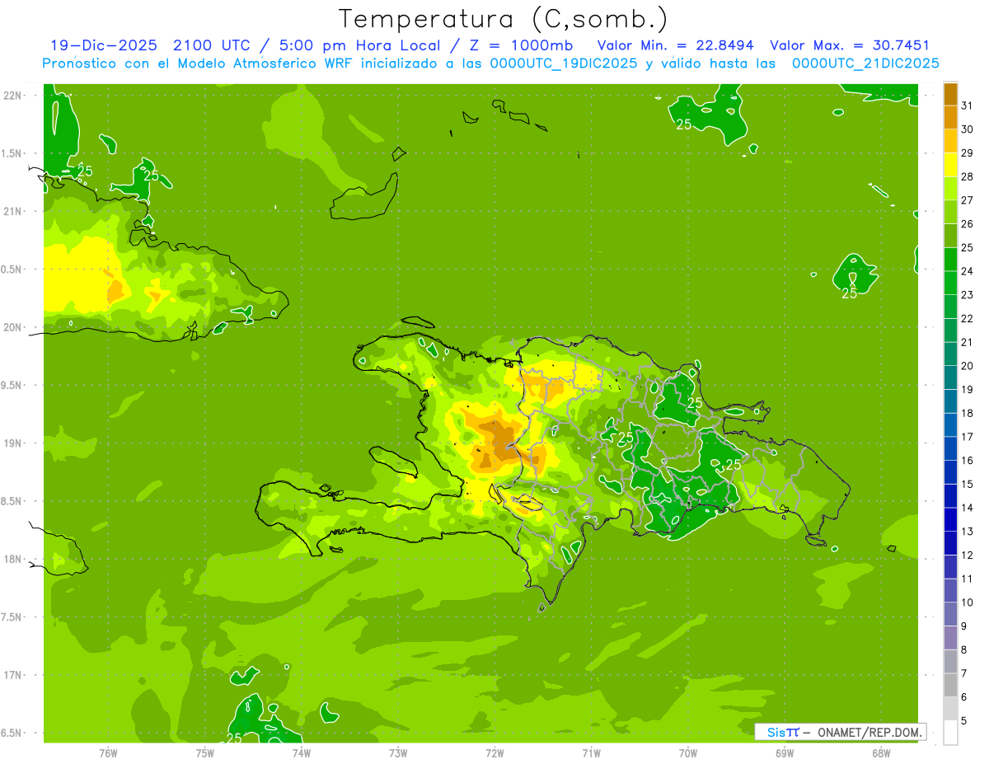The width and height of the screenshot is (989, 764).
Task: Click the 19N latitude axis label
Action: pos(14,443)
